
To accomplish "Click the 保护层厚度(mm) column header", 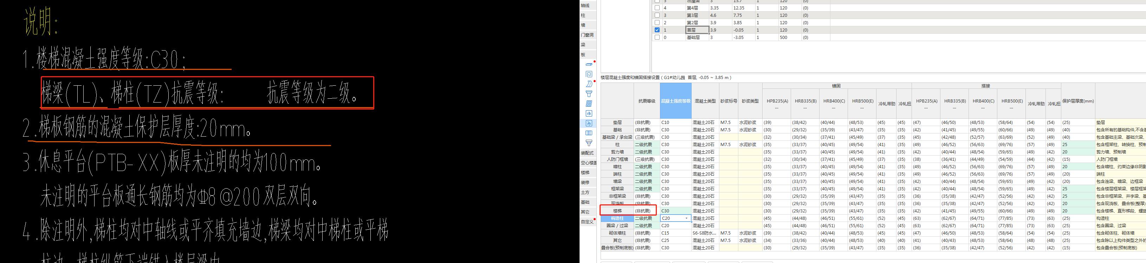I will pos(1078,101).
